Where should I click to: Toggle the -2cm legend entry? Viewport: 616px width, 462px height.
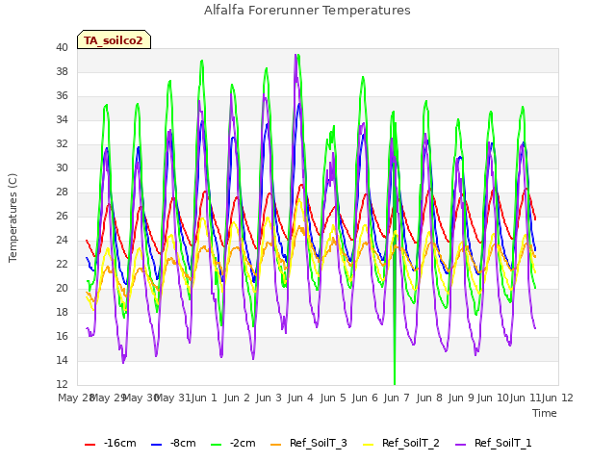tap(233, 444)
